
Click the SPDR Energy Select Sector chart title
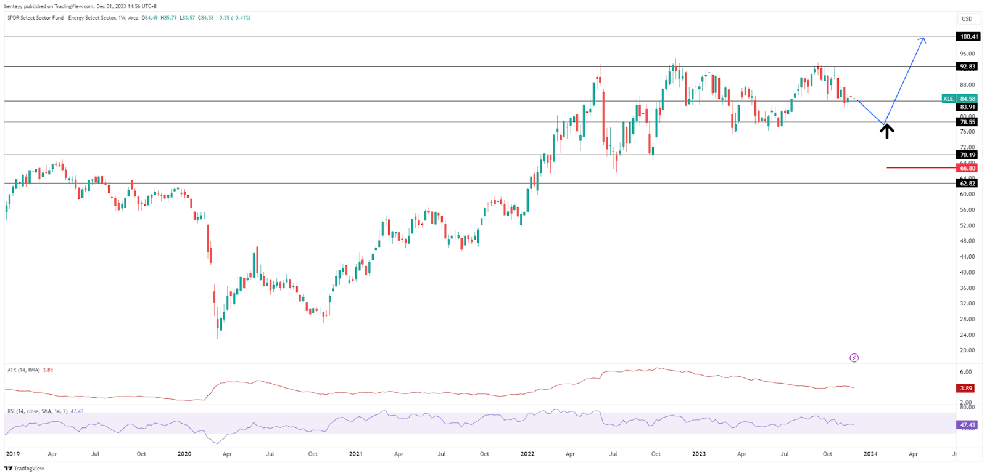coord(72,18)
